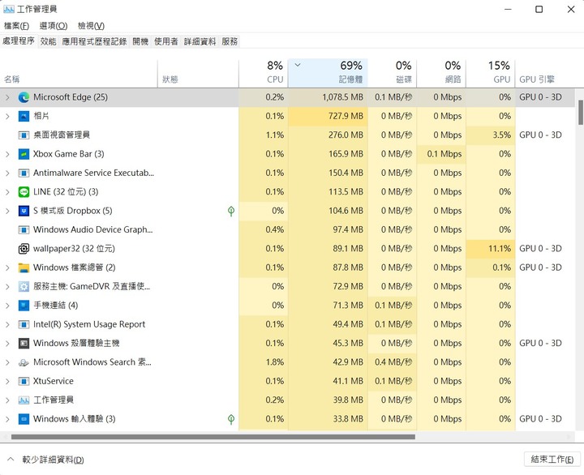
Task: Open the 檔案(F) menu
Action: coord(16,26)
